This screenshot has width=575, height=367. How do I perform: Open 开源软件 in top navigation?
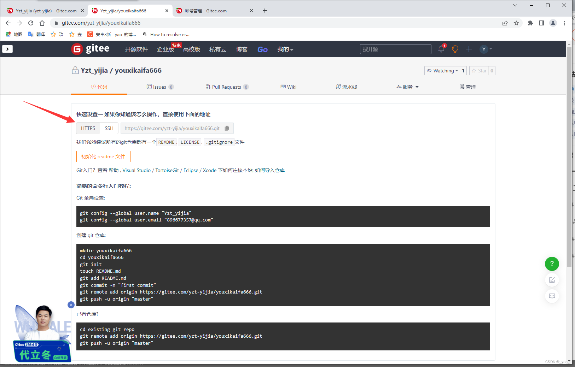click(x=137, y=49)
